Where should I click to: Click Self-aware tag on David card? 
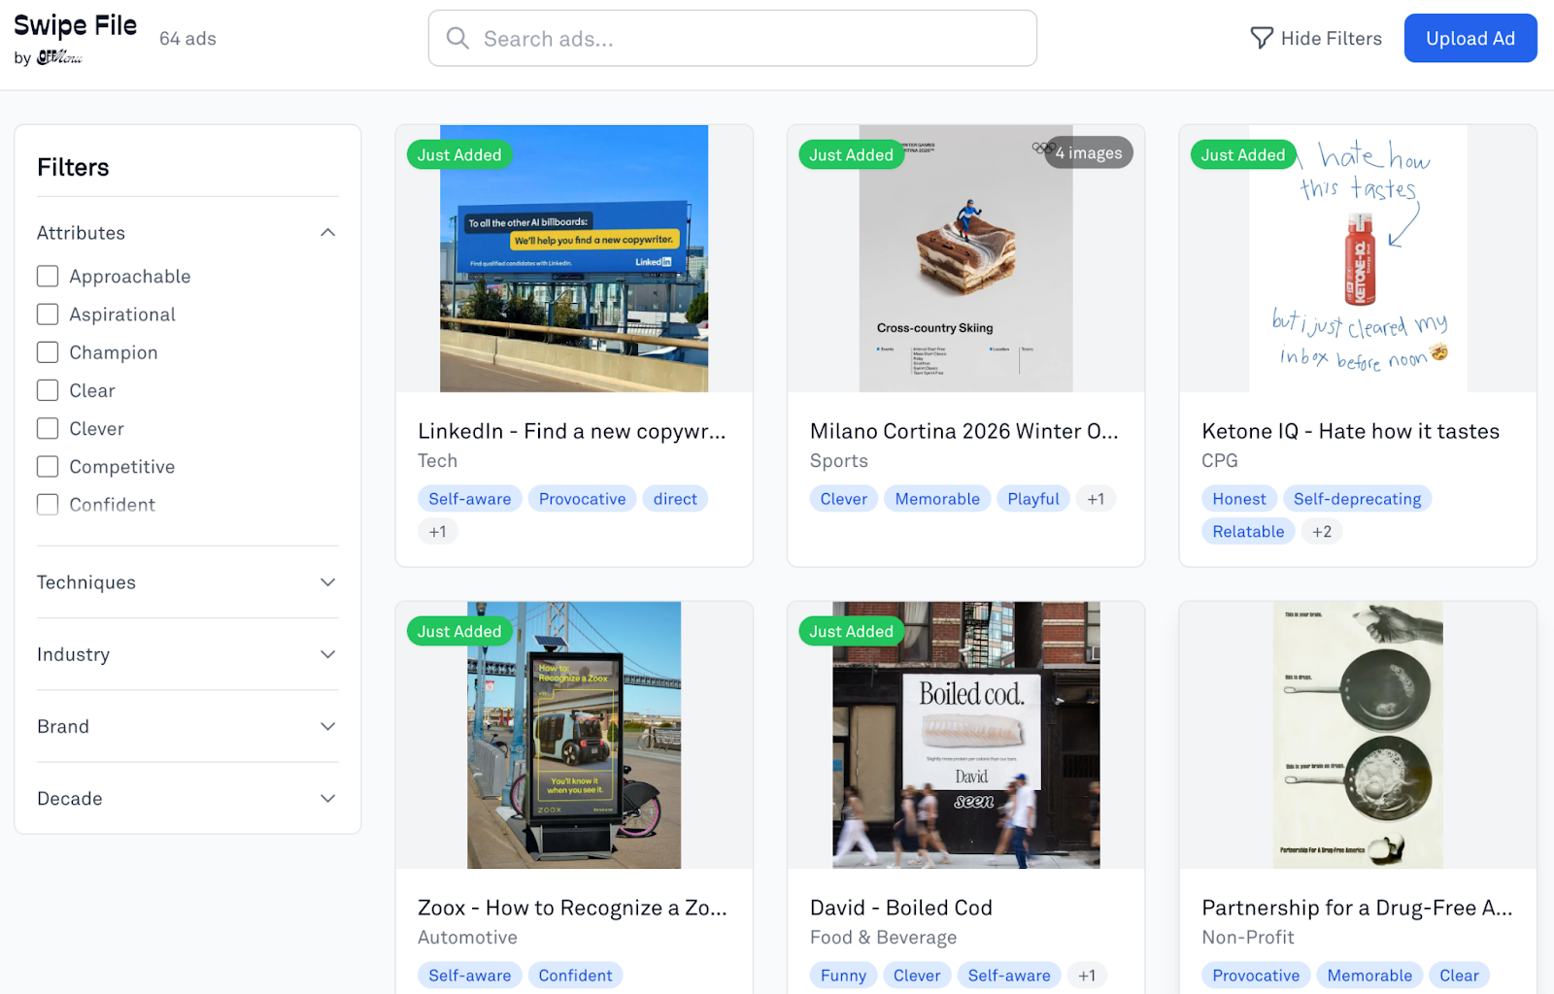point(1009,976)
